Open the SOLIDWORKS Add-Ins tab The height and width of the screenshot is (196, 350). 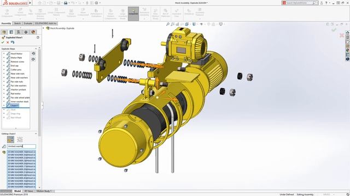click(45, 23)
